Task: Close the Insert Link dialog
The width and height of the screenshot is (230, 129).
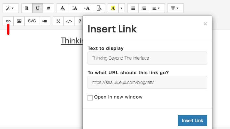Action: click(205, 24)
